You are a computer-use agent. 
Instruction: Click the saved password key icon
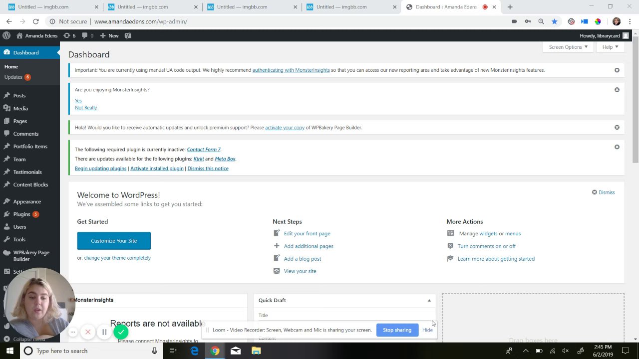528,21
